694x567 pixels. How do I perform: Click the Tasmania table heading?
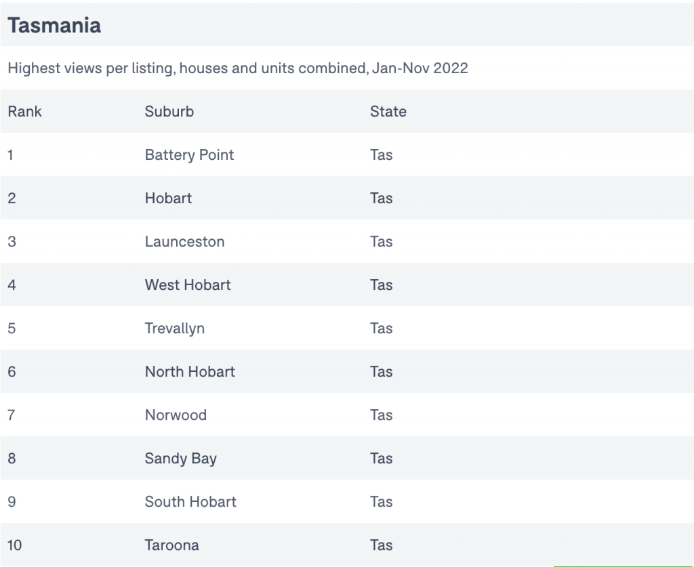pos(54,25)
